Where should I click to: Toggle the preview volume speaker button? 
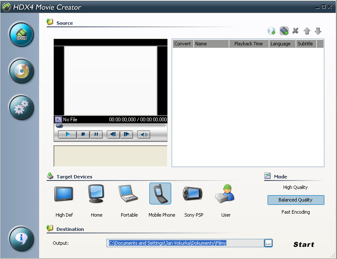(144, 134)
